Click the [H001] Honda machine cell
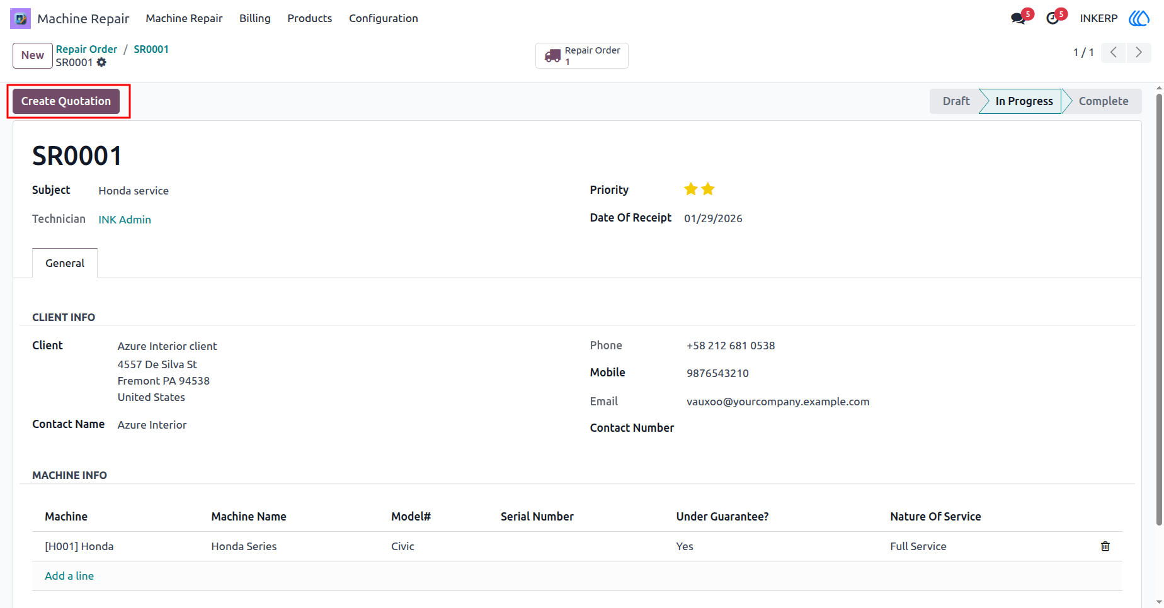The height and width of the screenshot is (608, 1164). (79, 546)
